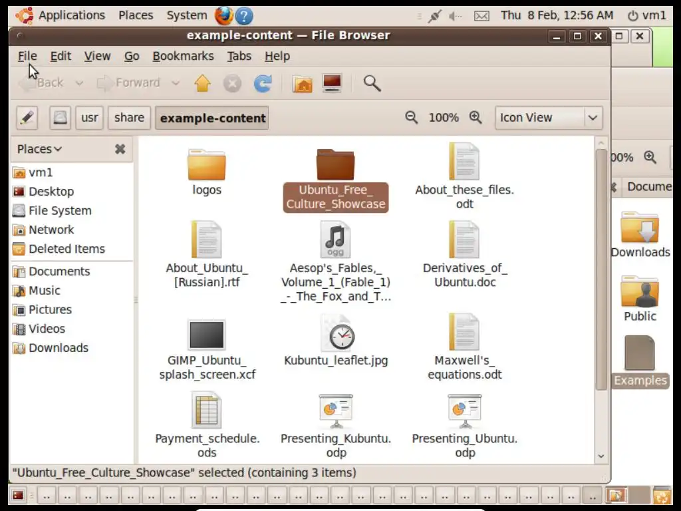The width and height of the screenshot is (681, 511).
Task: Toggle text-based location entry (pencil)
Action: (x=27, y=118)
